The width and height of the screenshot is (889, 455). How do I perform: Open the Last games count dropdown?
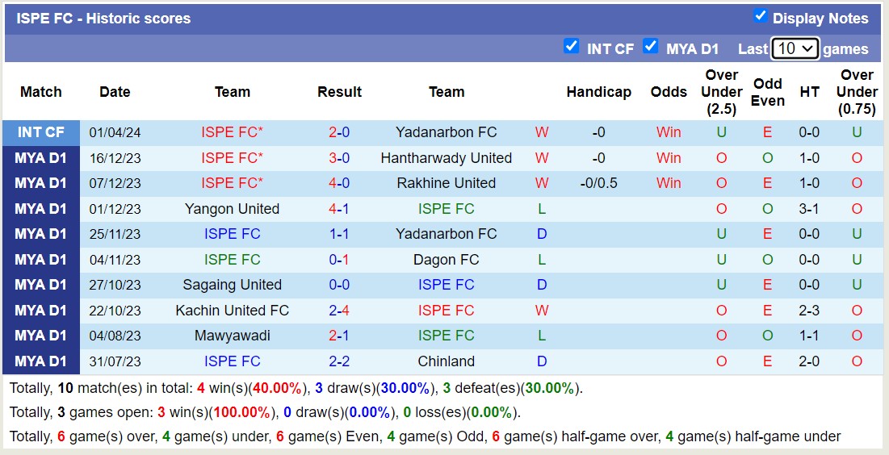tap(795, 48)
